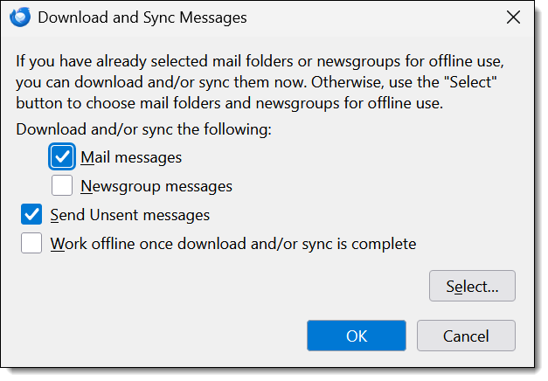Enable Work offline once download completes
548x381 pixels.
(x=31, y=243)
